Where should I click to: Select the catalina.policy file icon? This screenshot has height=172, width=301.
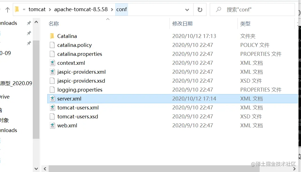52,45
